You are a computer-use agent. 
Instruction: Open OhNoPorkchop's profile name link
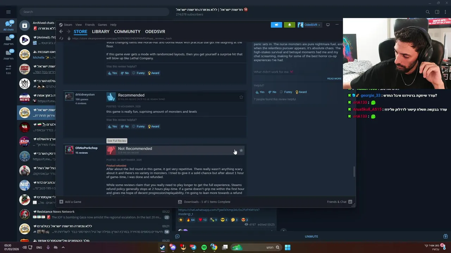(86, 148)
